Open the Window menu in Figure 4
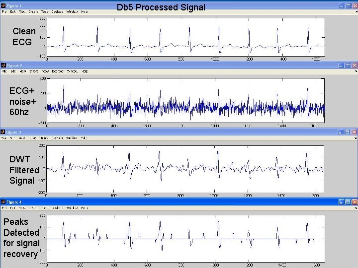The image size is (358, 268). [72, 208]
